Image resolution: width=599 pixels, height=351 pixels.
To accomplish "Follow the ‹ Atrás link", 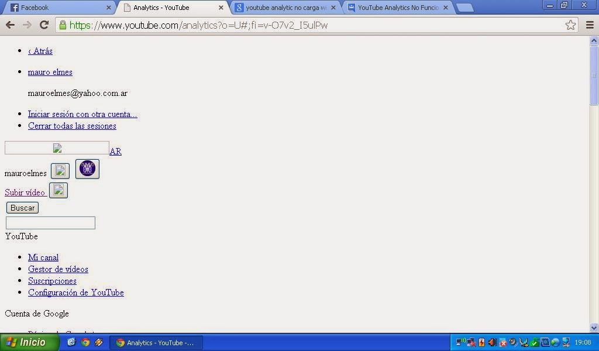I will point(40,51).
